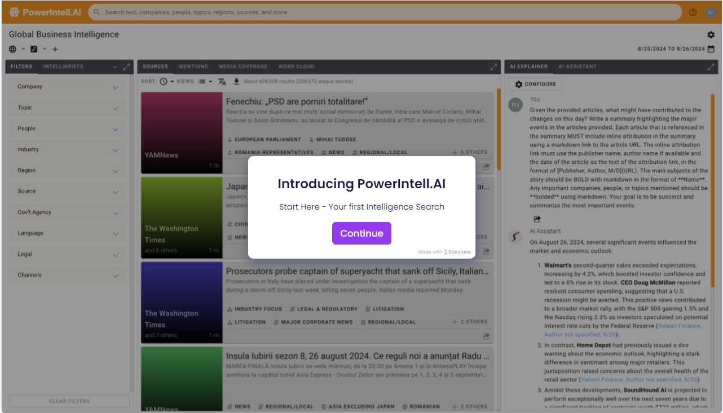Screen dimensions: 723x413
Task: Open dropdown arrow next to globe icon
Action: coord(24,49)
